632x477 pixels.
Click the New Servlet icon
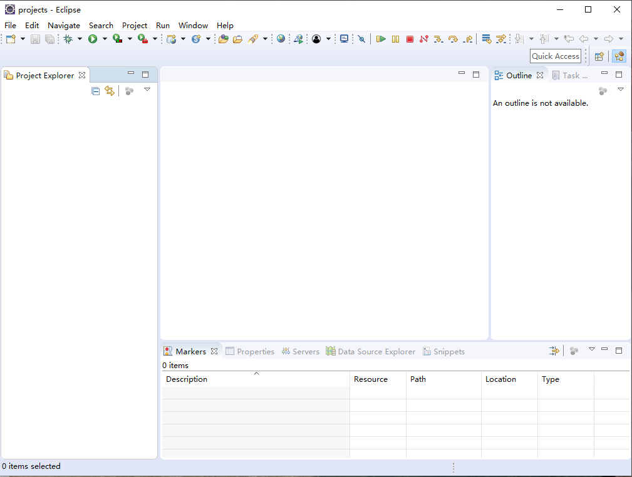tap(196, 39)
